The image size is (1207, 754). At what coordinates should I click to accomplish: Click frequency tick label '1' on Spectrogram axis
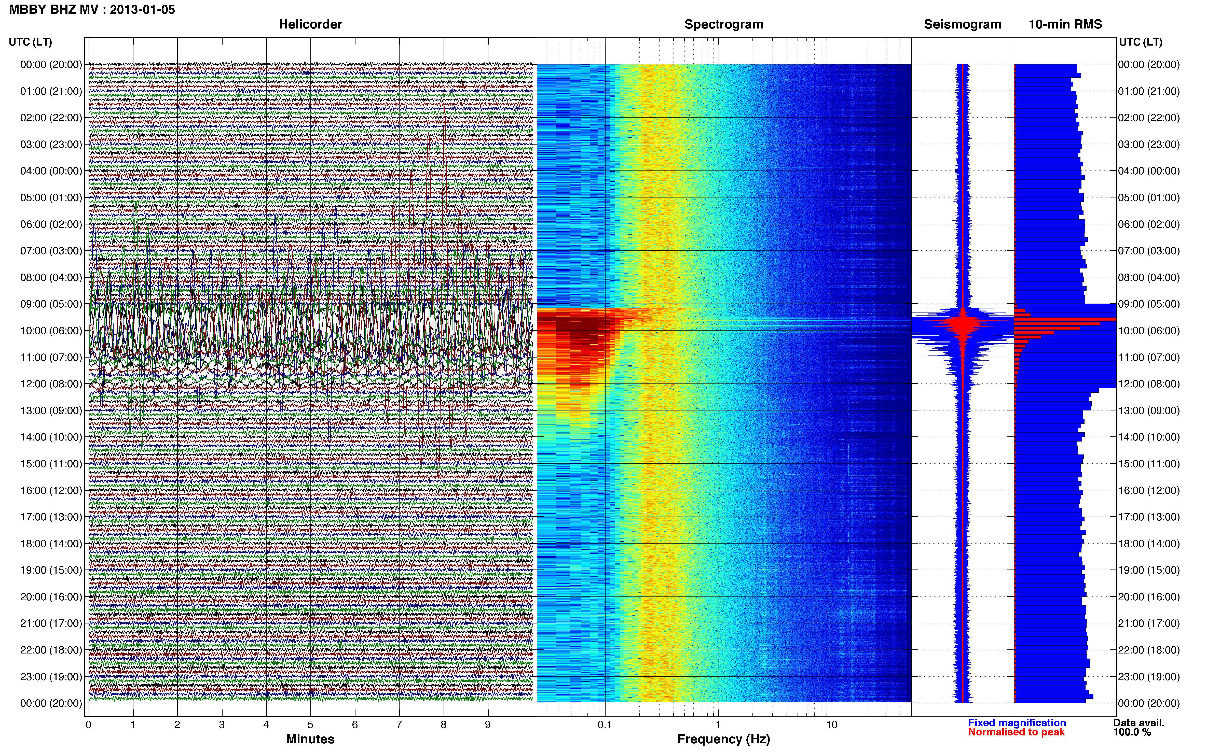pos(719,724)
